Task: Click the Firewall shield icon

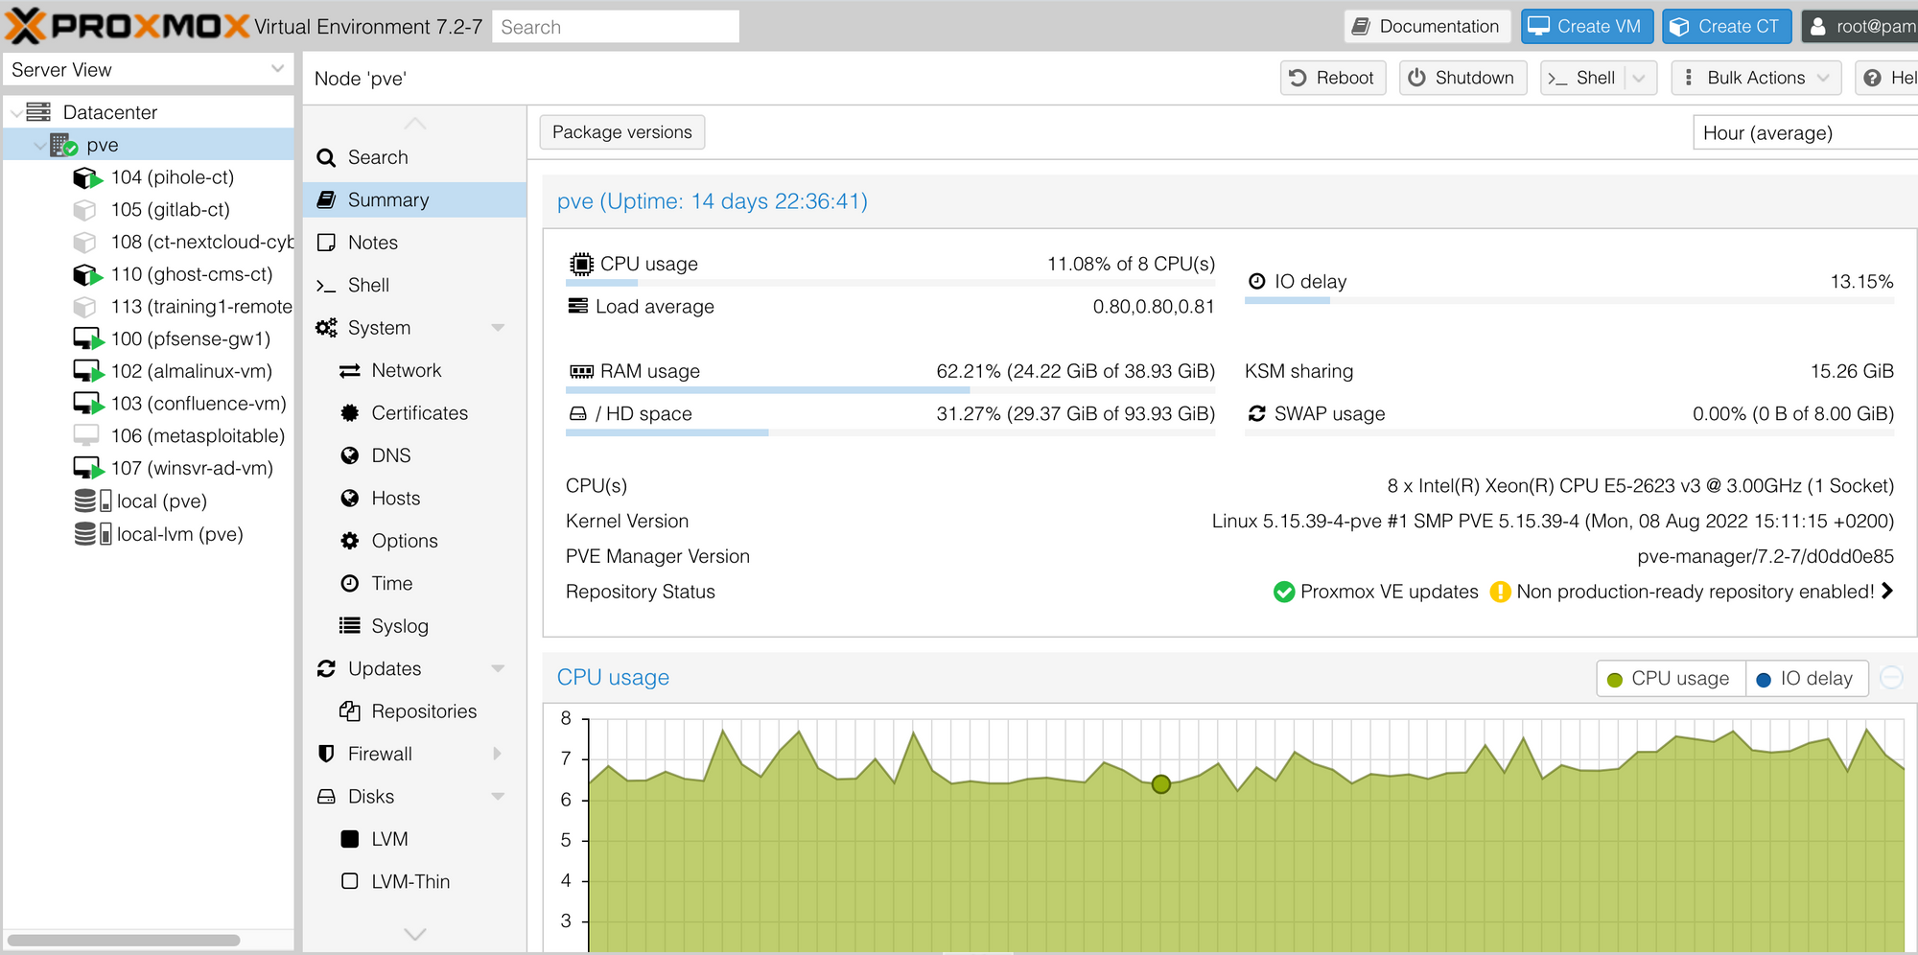Action: coord(326,754)
